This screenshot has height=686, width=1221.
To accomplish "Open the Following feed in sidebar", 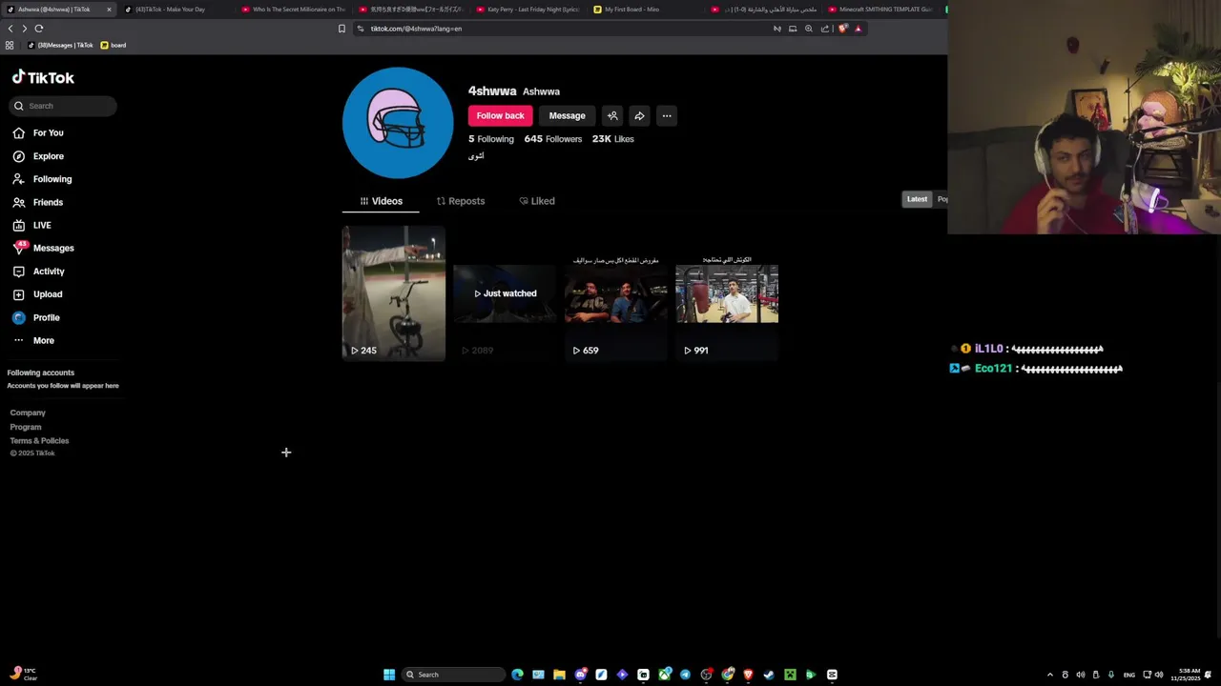I will tap(42, 179).
